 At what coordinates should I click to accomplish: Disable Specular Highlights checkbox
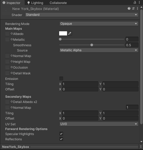(x=61, y=134)
